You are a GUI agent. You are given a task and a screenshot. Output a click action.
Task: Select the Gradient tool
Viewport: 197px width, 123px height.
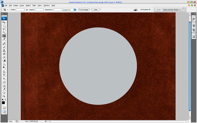click(4, 61)
